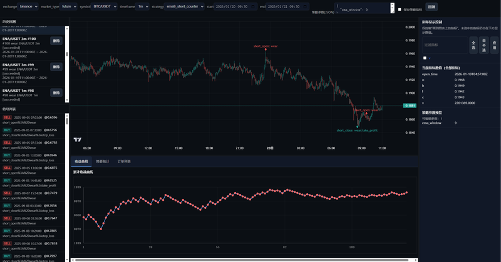Click the short_close take_profit chart marker
The height and width of the screenshot is (262, 501).
tap(358, 126)
